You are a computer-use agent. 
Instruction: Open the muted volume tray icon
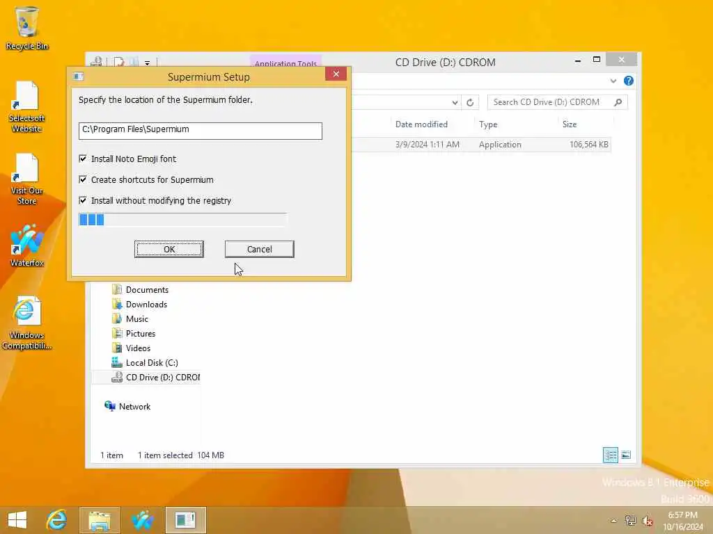click(x=647, y=520)
